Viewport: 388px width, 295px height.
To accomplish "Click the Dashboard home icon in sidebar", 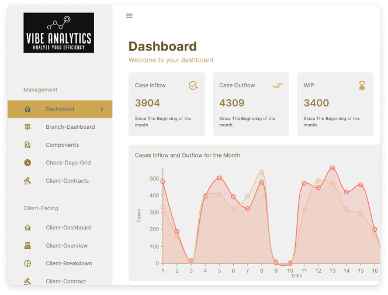I will (x=27, y=109).
